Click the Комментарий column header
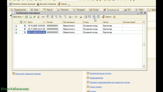163x92 pixels. pyautogui.click(x=132, y=22)
